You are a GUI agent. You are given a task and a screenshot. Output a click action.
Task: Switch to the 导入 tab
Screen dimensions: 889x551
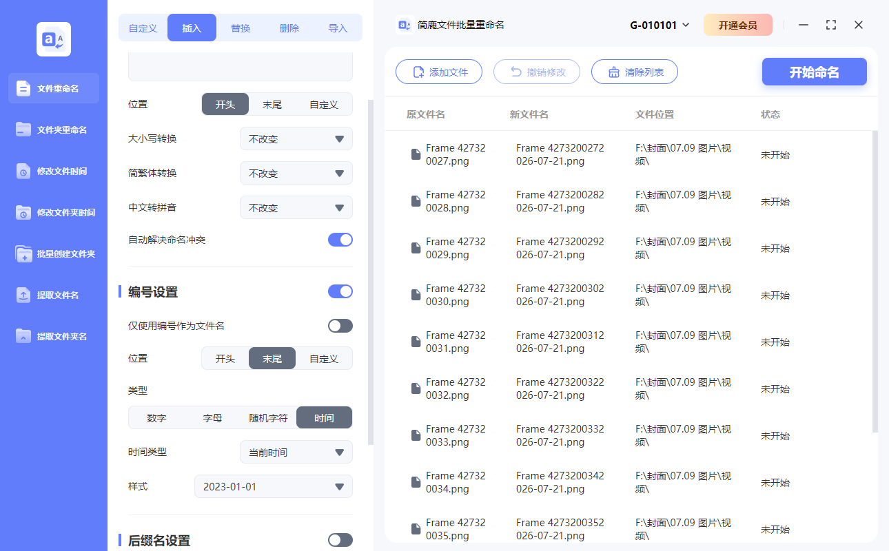click(338, 28)
